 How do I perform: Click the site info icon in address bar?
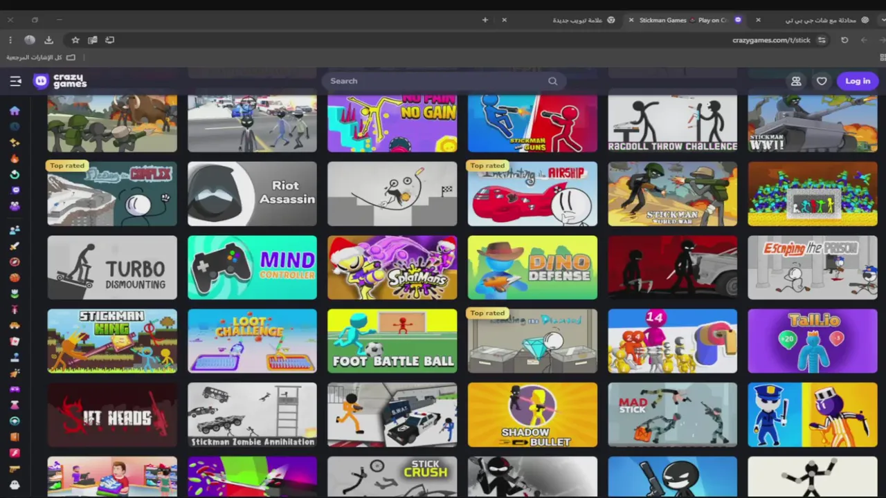coord(822,40)
